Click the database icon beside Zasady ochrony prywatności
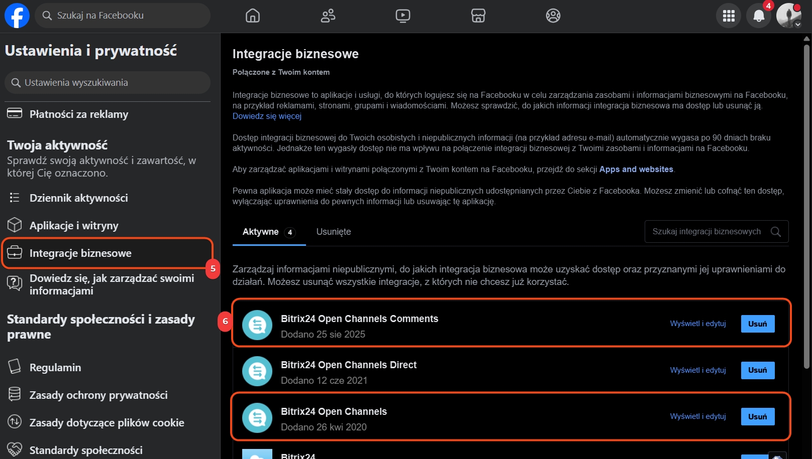 [15, 394]
